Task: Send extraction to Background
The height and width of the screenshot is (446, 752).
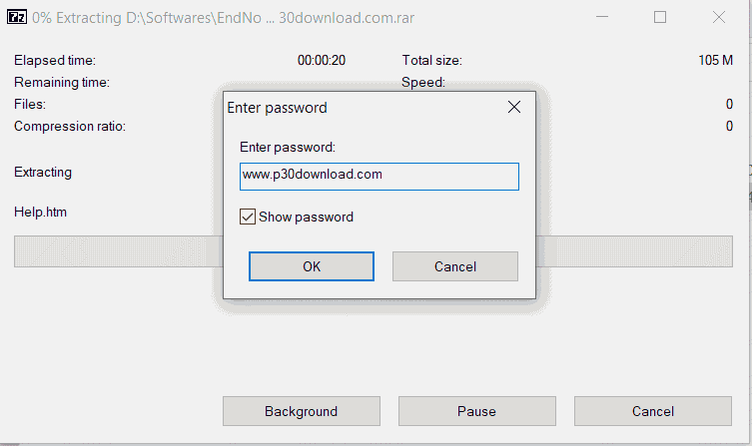Action: [302, 411]
